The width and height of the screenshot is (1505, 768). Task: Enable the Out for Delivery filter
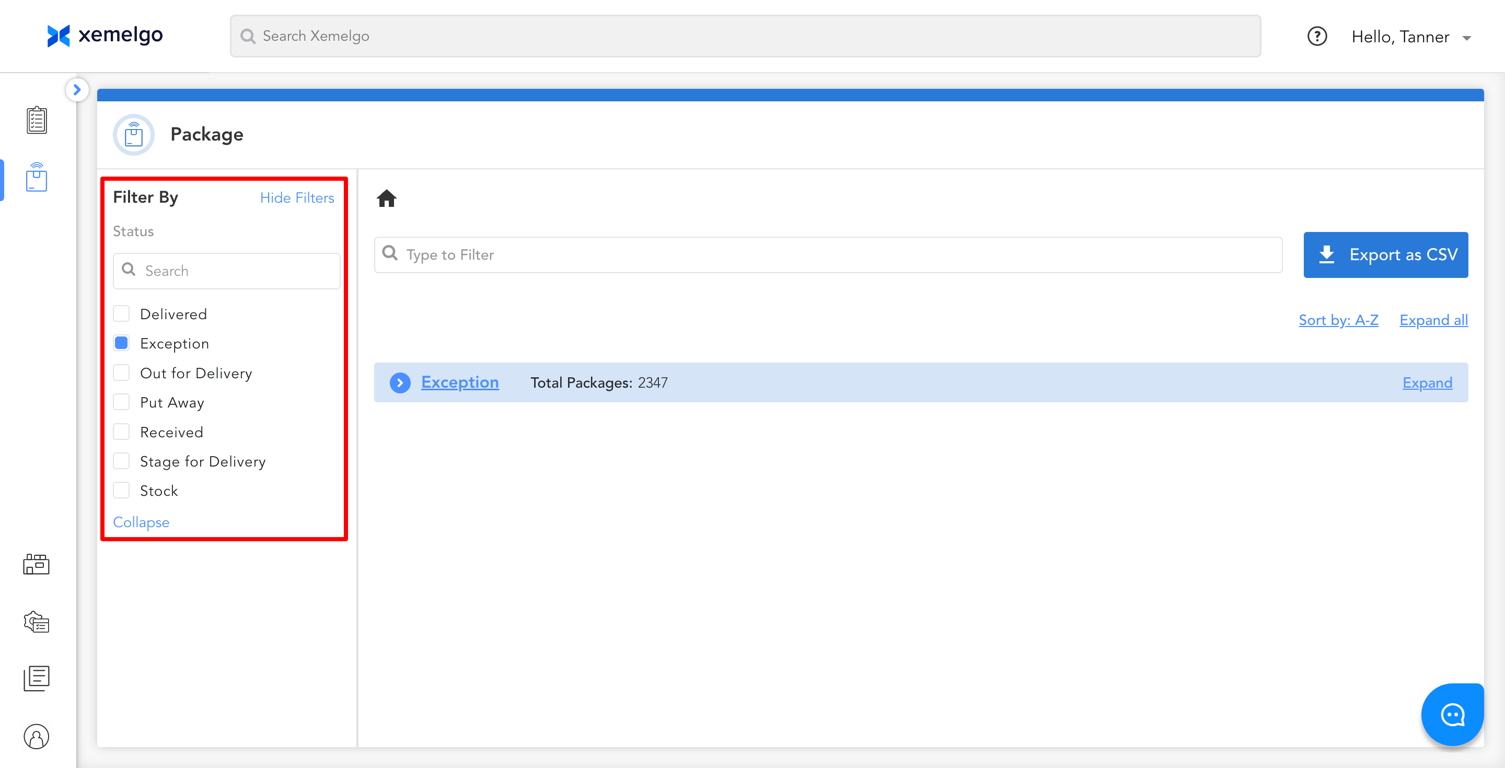coord(122,373)
